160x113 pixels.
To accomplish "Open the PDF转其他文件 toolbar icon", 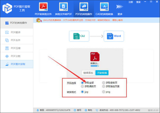I will coord(43,7).
